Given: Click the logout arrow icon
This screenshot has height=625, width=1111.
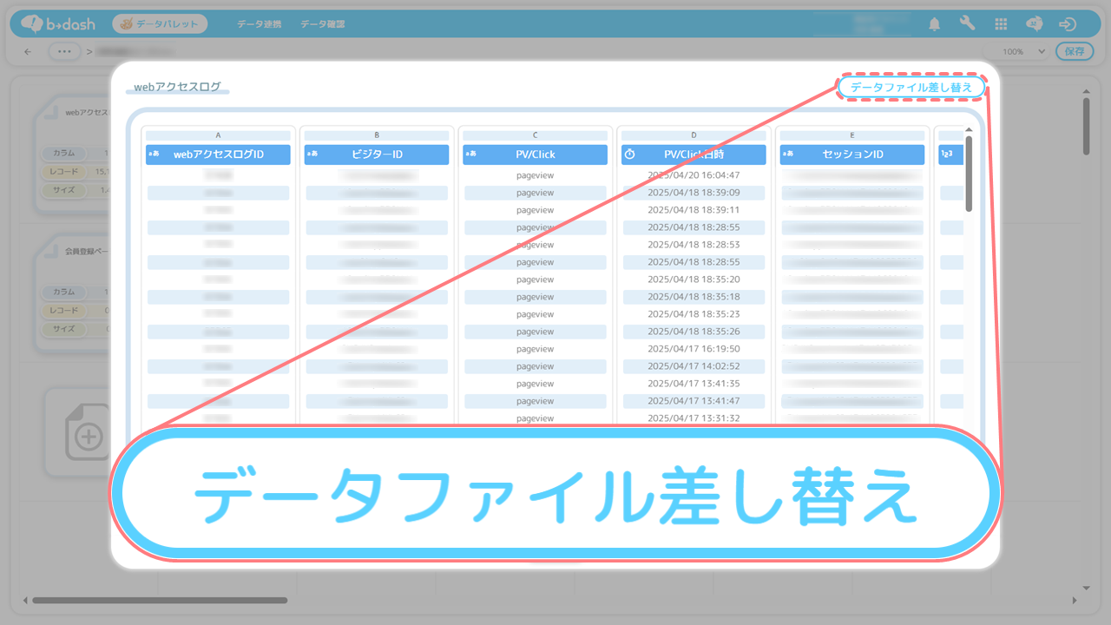Looking at the screenshot, I should (x=1068, y=24).
